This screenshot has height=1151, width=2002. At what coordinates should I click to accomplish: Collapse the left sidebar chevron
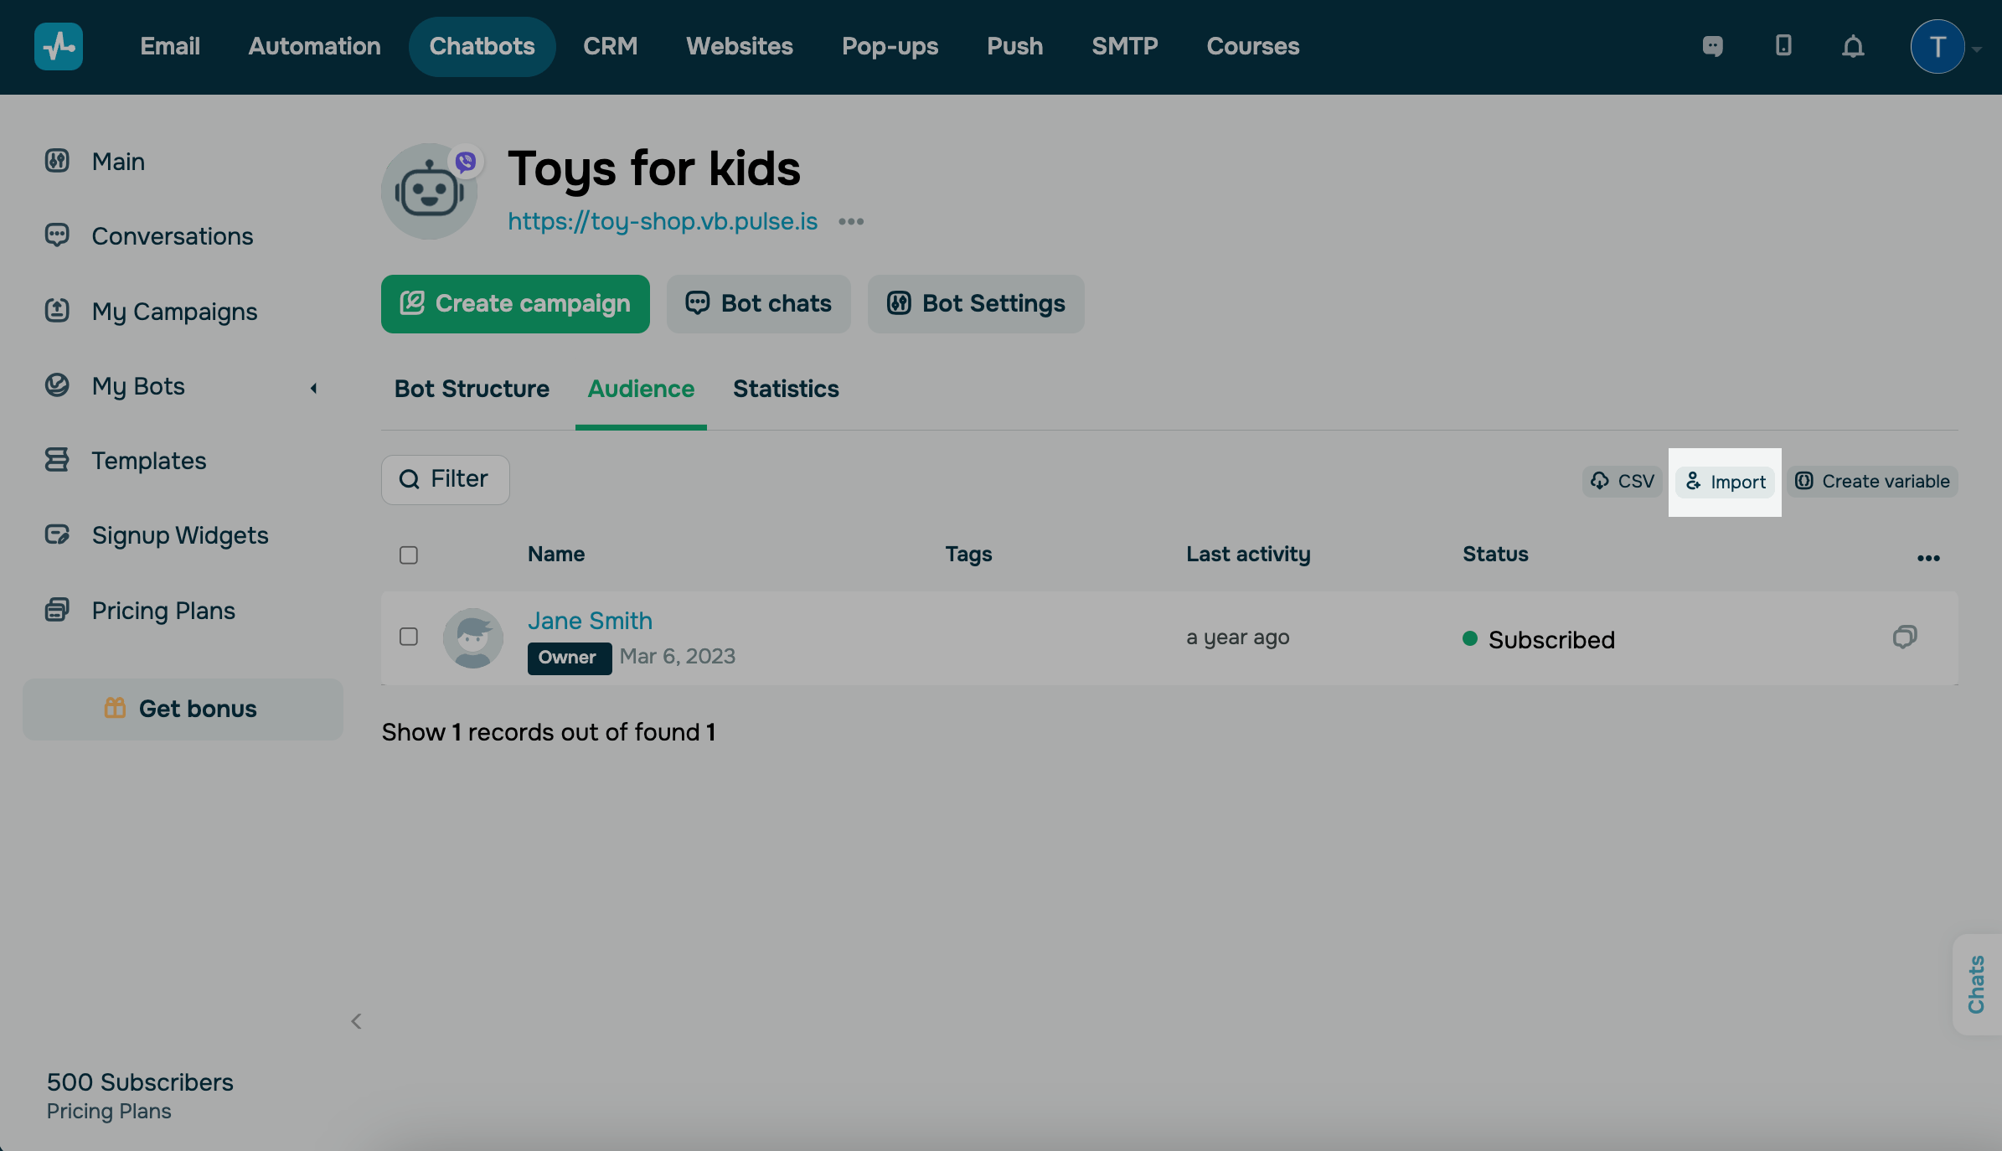pyautogui.click(x=356, y=1021)
